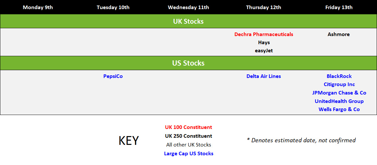Viewport: 377px width, 165px height.
Task: Click the UK Stocks section banner
Action: pyautogui.click(x=188, y=21)
